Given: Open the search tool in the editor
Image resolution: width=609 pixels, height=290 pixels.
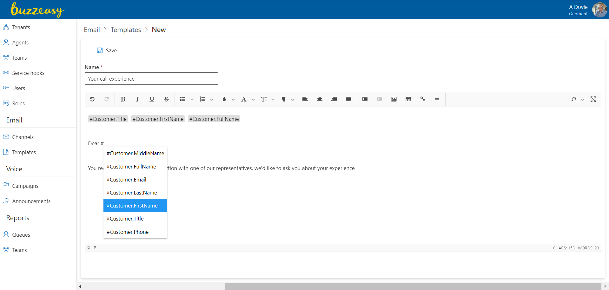Looking at the screenshot, I should (x=573, y=99).
